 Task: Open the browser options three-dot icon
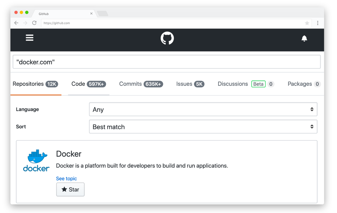pyautogui.click(x=318, y=23)
